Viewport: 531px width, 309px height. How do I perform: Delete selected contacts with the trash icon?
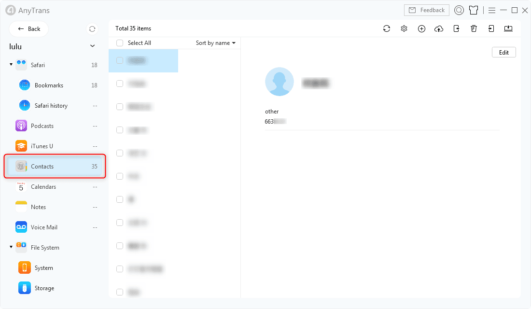[474, 29]
